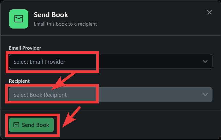The height and width of the screenshot is (140, 221).
Task: Click the "Select Email Provider" placeholder text
Action: click(x=39, y=62)
